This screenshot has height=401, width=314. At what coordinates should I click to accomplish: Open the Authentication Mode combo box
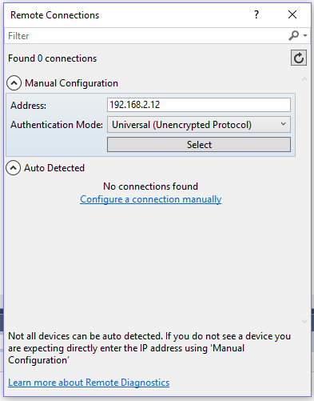(x=199, y=125)
